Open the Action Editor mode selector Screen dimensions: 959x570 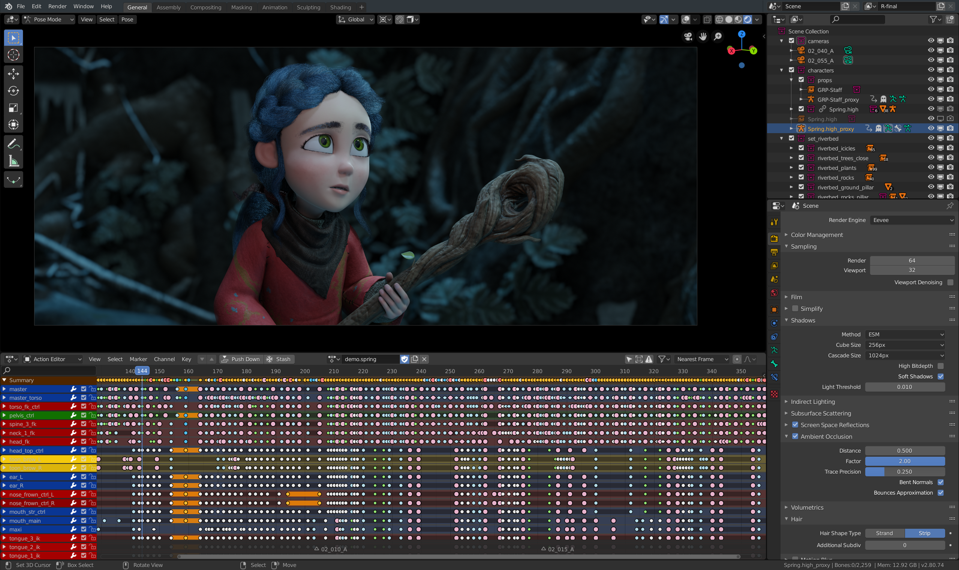pos(52,359)
